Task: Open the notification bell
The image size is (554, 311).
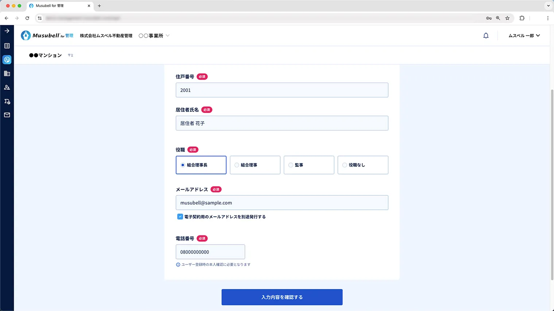Action: (x=486, y=36)
